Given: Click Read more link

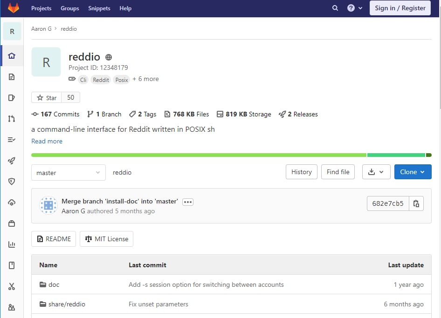Looking at the screenshot, I should 47,141.
